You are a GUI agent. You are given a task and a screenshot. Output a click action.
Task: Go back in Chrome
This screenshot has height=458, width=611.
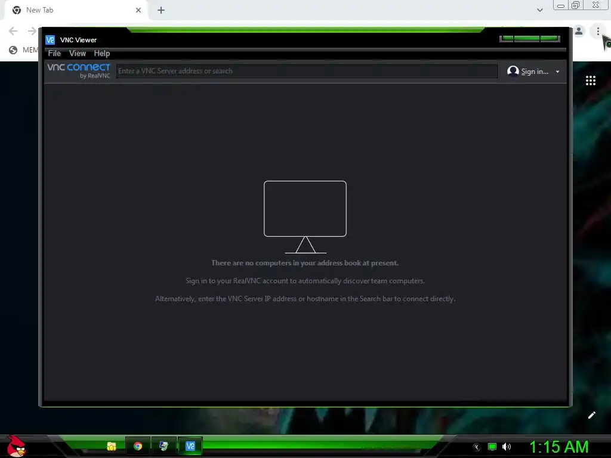(x=13, y=31)
